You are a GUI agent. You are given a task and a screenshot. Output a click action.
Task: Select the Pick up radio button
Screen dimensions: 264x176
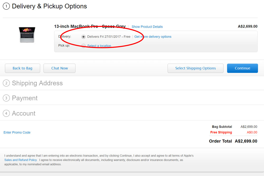[x=83, y=46]
